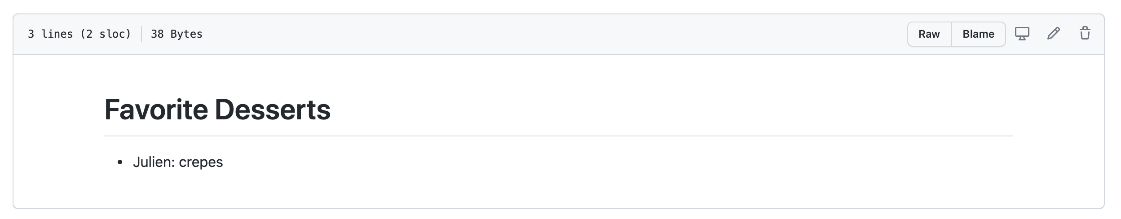The image size is (1121, 219).
Task: Click the word "Desserts" in the heading
Action: point(273,109)
